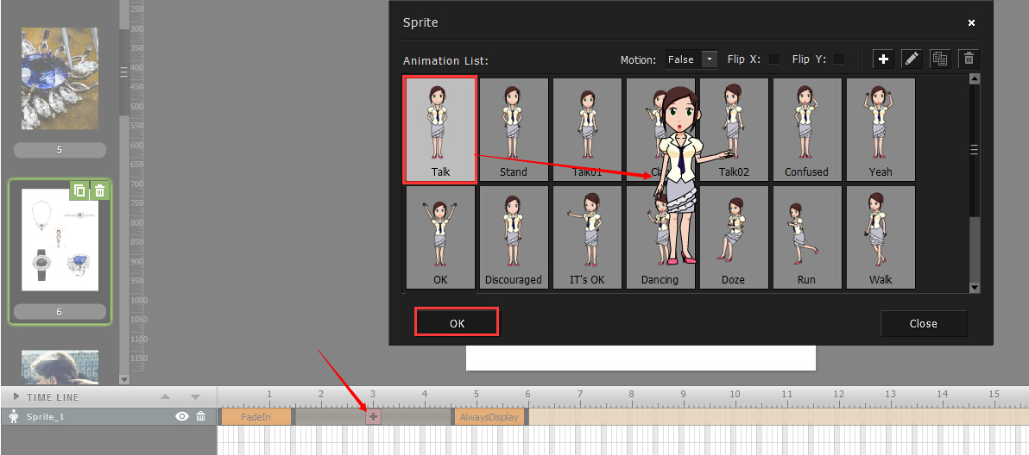Select the Talk02 animation thumbnail
This screenshot has height=455, width=1029.
[735, 129]
